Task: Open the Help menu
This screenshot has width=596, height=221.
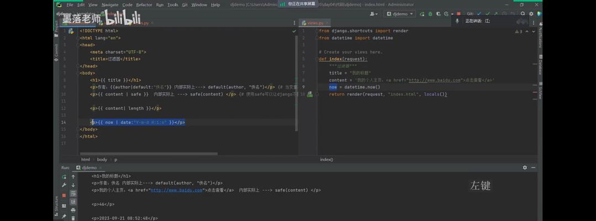Action: [x=215, y=5]
